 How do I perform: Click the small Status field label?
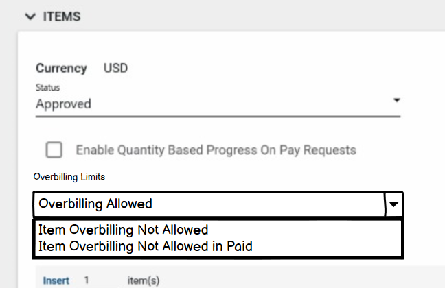(x=47, y=88)
